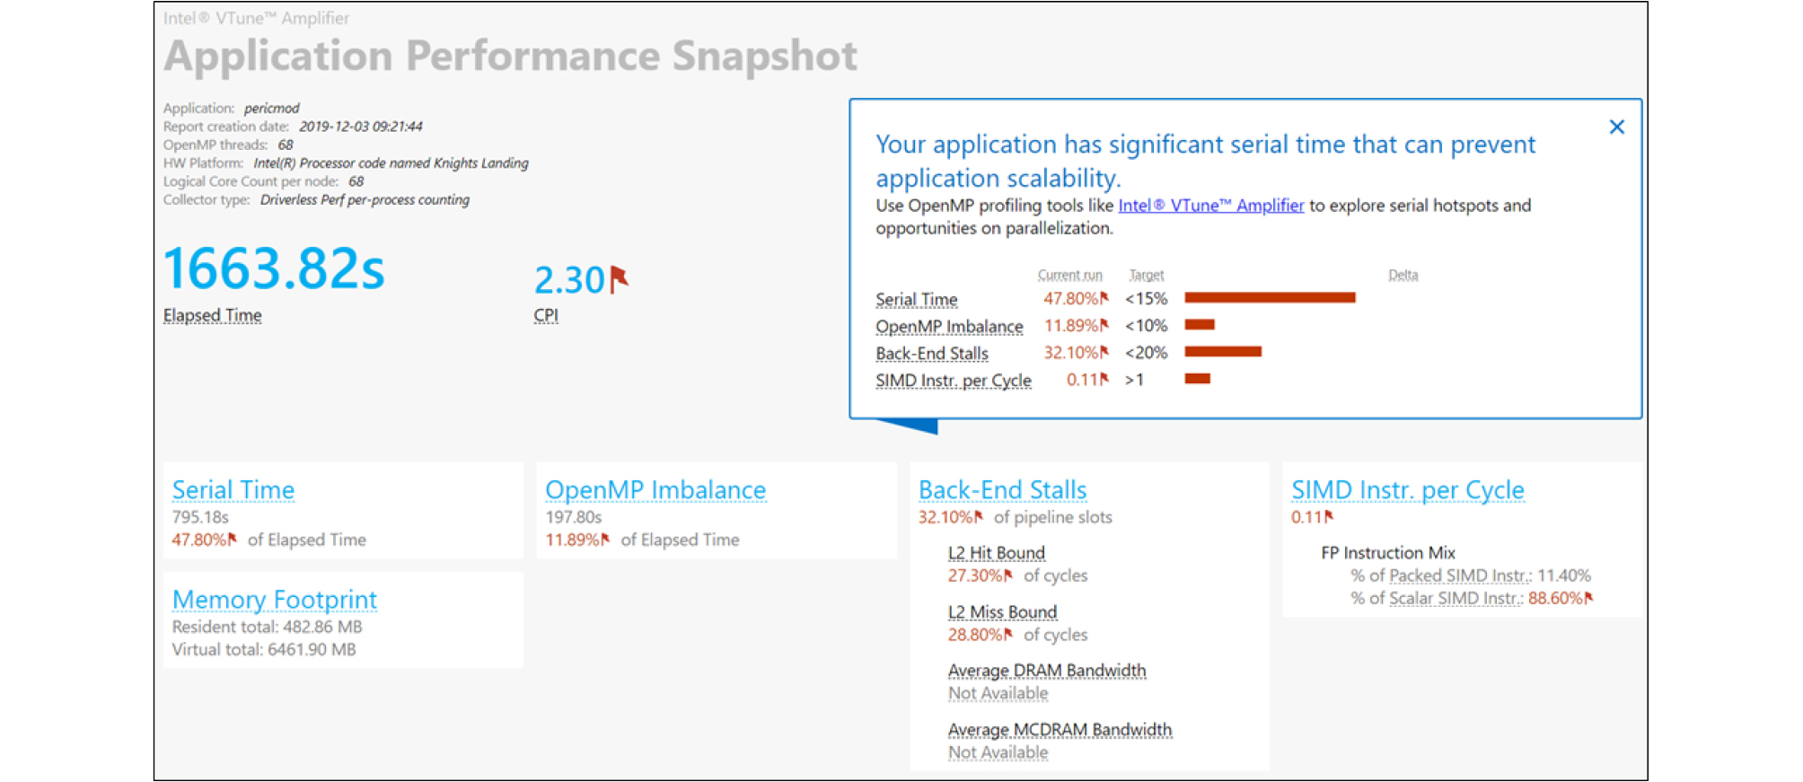This screenshot has width=1803, height=782.
Task: Open the Back-End Stalls section heading
Action: [x=1002, y=490]
